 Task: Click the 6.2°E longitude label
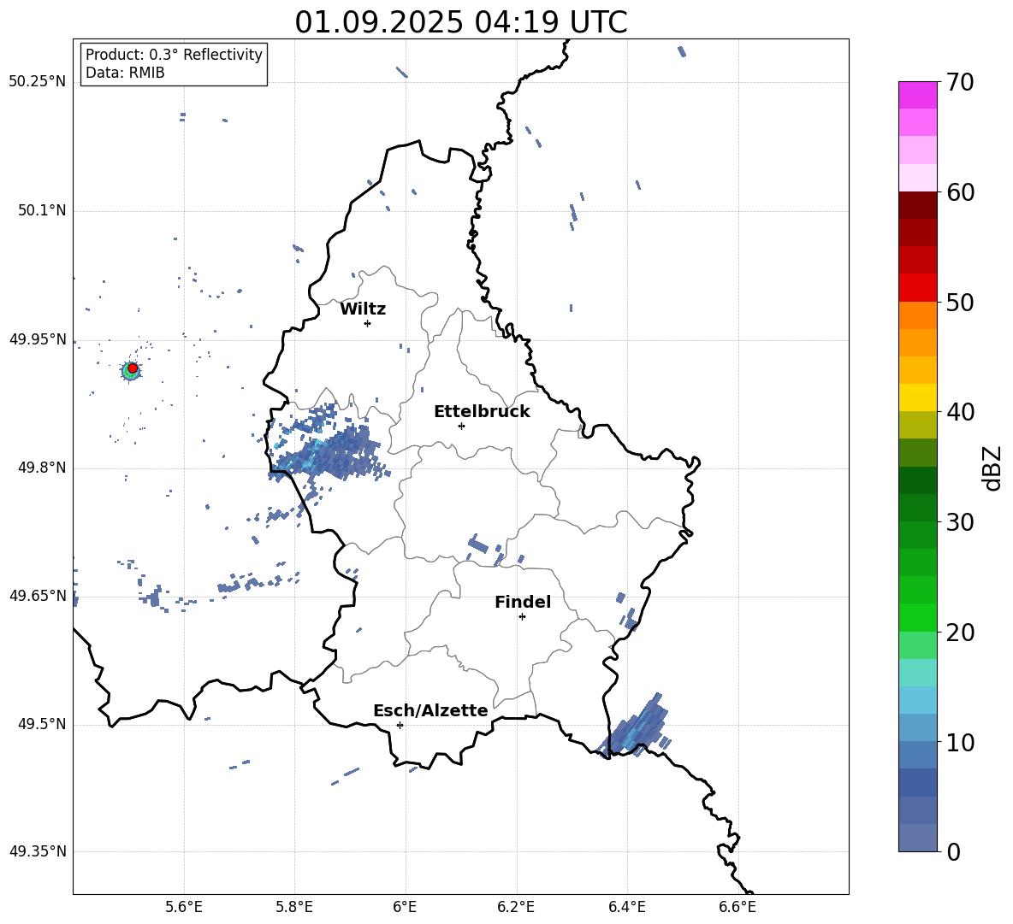pyautogui.click(x=516, y=907)
